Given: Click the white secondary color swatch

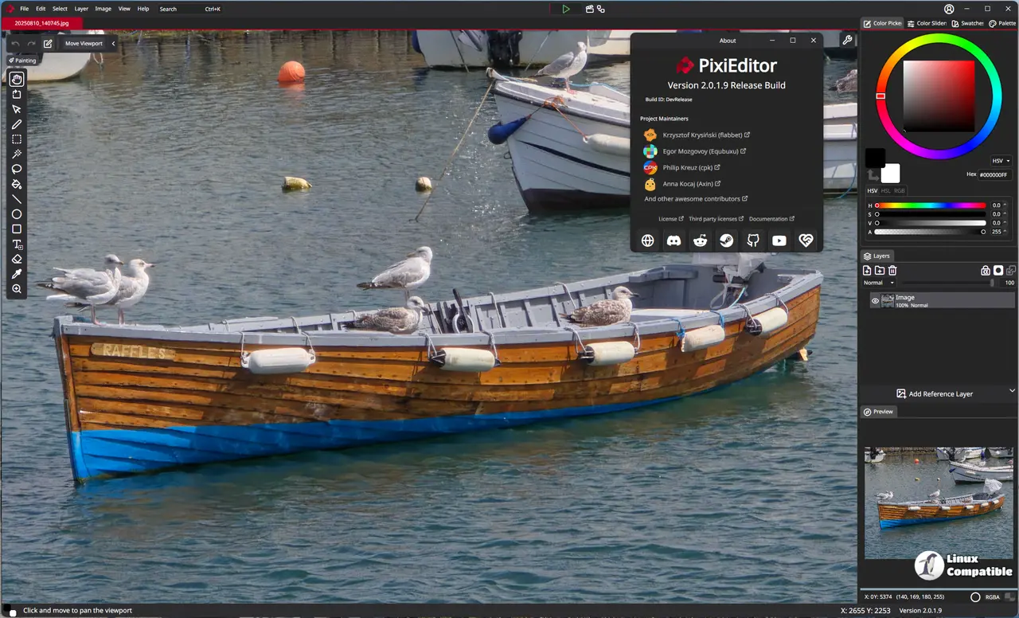Looking at the screenshot, I should 892,174.
